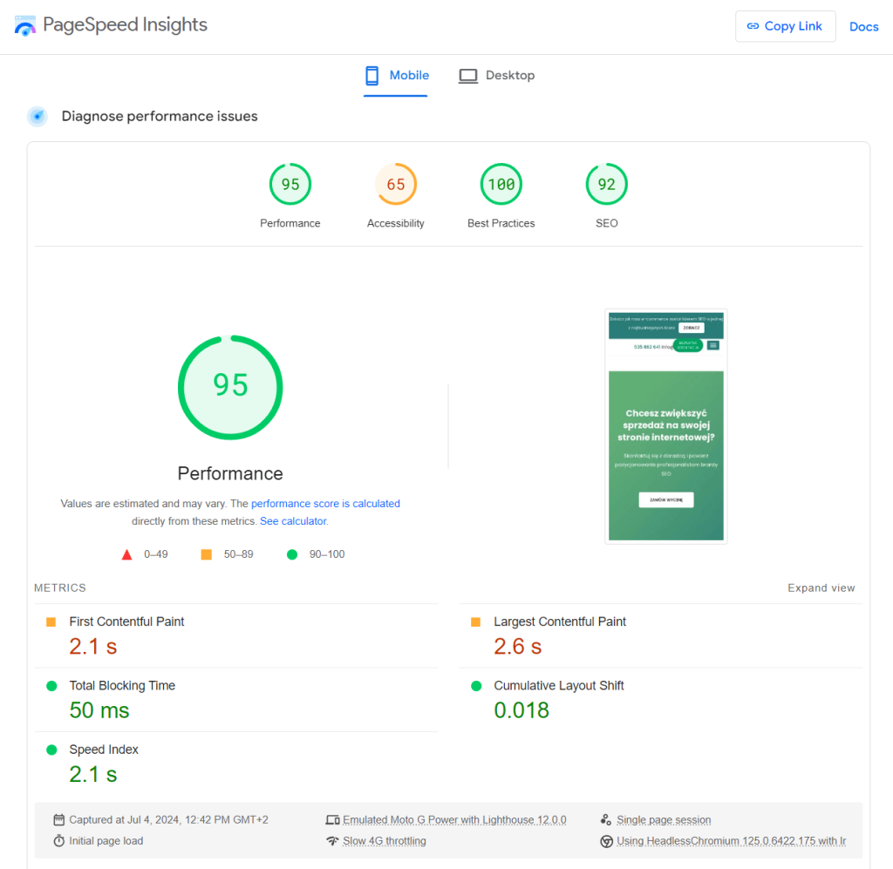
Task: Expand view of the metrics section
Action: 821,588
